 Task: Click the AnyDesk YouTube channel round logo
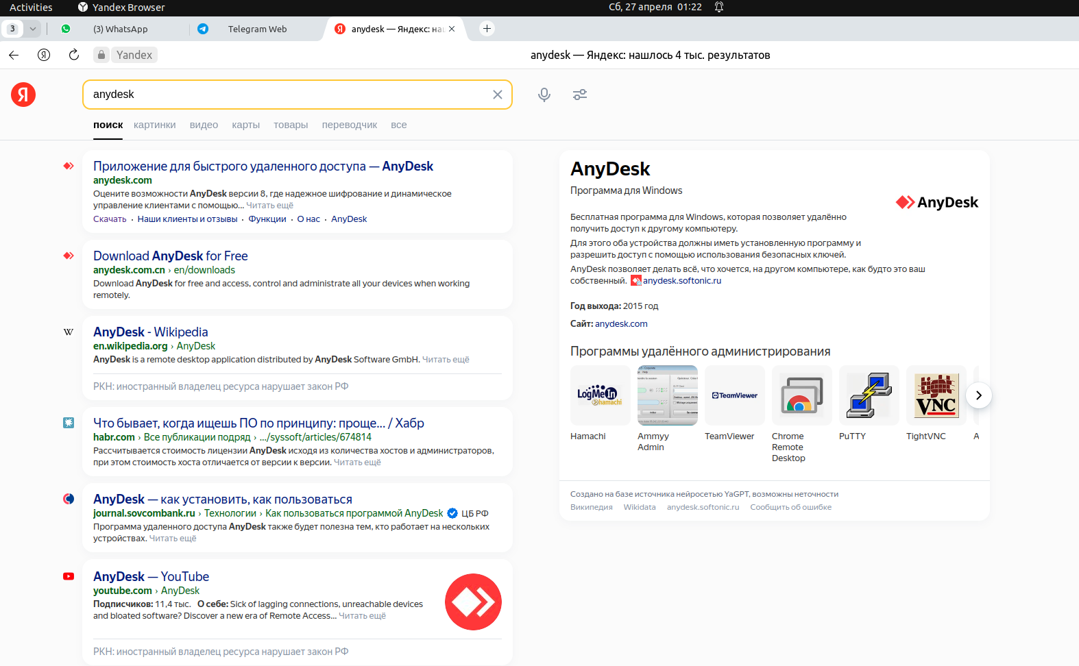(473, 602)
